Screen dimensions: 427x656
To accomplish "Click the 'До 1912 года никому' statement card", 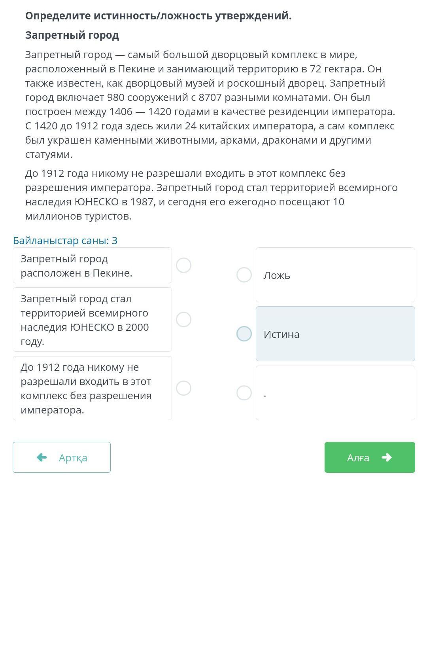I will (x=92, y=388).
